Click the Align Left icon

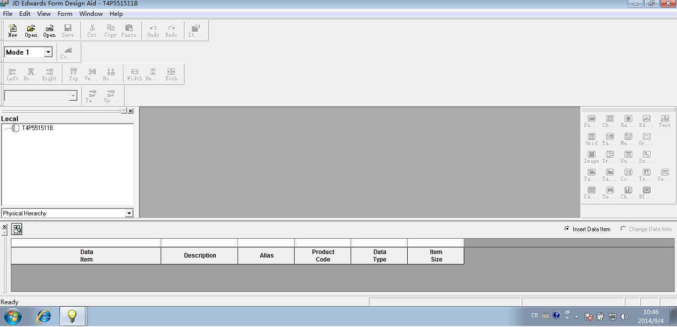[x=12, y=74]
